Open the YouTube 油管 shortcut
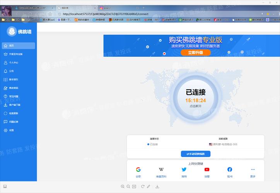The image size is (280, 193). [207, 172]
